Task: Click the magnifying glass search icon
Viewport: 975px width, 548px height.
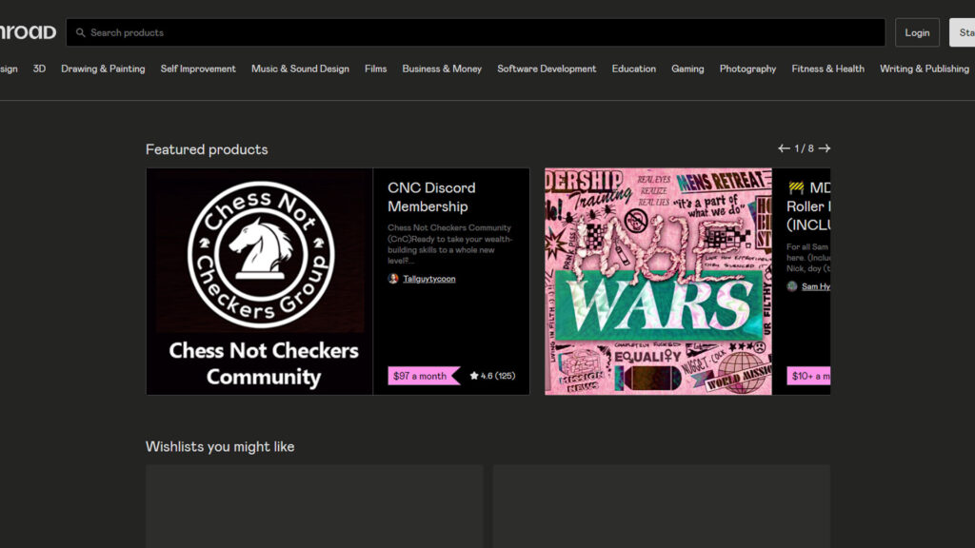Action: [x=81, y=32]
